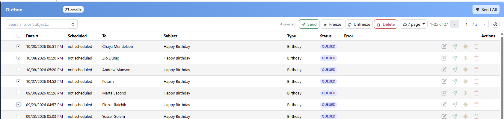
Task: Click the Edit icon in Yossel Golem row
Action: (x=444, y=116)
